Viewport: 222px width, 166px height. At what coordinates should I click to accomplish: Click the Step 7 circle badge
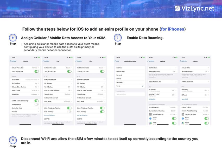(118, 37)
